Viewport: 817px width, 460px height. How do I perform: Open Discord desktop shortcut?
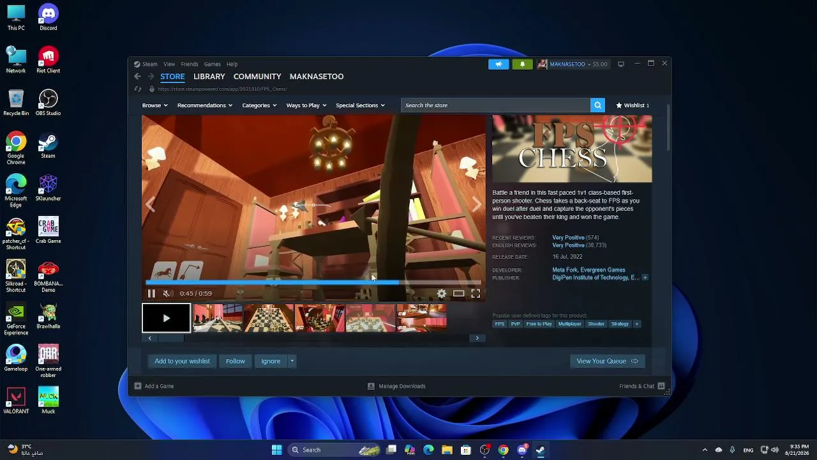tap(48, 18)
